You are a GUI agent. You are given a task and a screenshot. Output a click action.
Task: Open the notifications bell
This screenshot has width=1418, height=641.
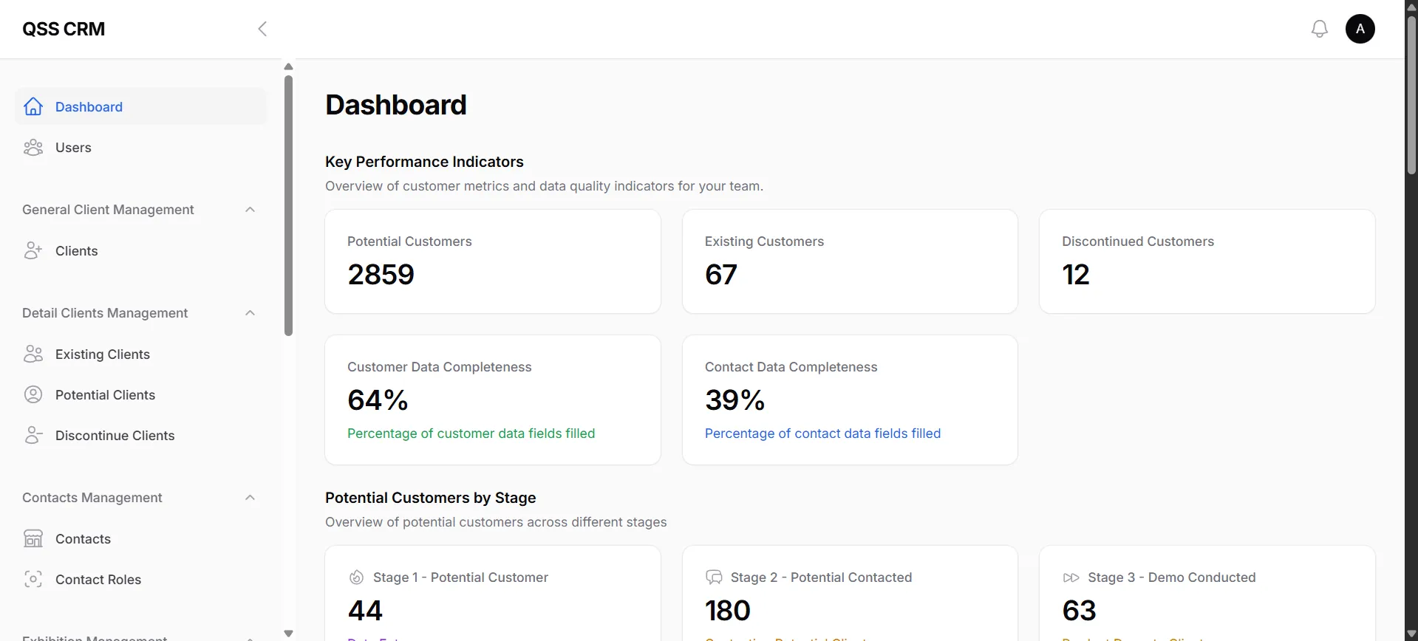pyautogui.click(x=1320, y=28)
